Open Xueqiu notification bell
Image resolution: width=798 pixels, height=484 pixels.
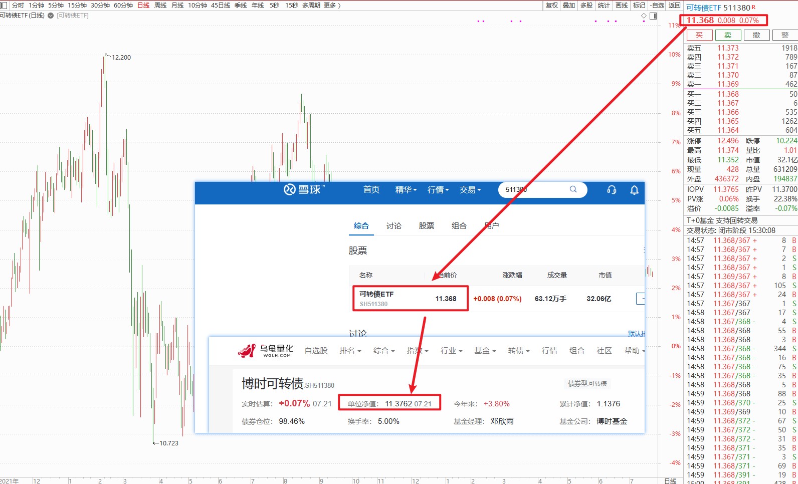coord(634,190)
